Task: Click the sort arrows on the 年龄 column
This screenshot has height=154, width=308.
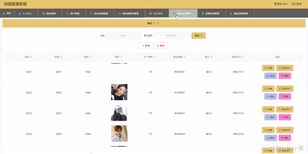Action: (x=91, y=57)
